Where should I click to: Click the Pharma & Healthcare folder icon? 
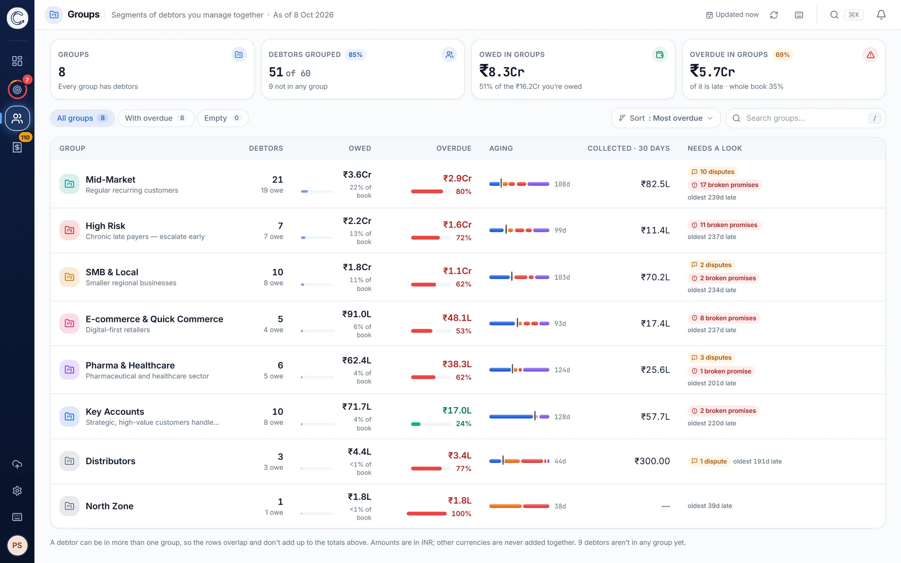tap(69, 370)
